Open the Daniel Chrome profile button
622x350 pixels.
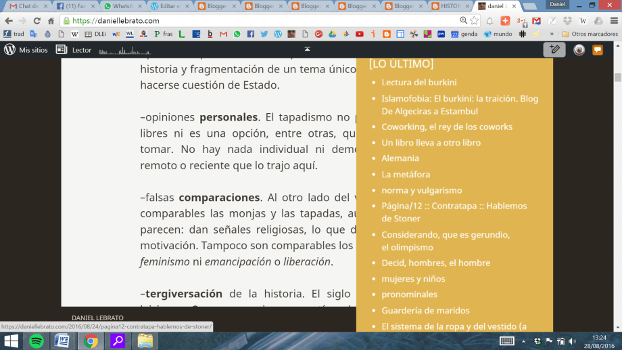pyautogui.click(x=557, y=4)
